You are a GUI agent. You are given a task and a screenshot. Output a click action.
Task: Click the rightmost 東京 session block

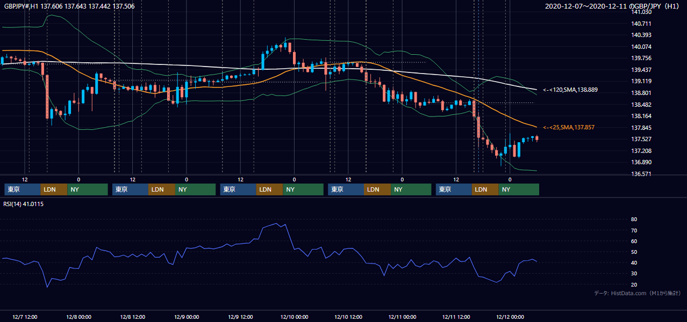454,189
